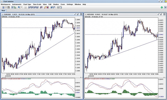Open the Time Scale menu
The height and width of the screenshot is (100, 167).
[37, 4]
